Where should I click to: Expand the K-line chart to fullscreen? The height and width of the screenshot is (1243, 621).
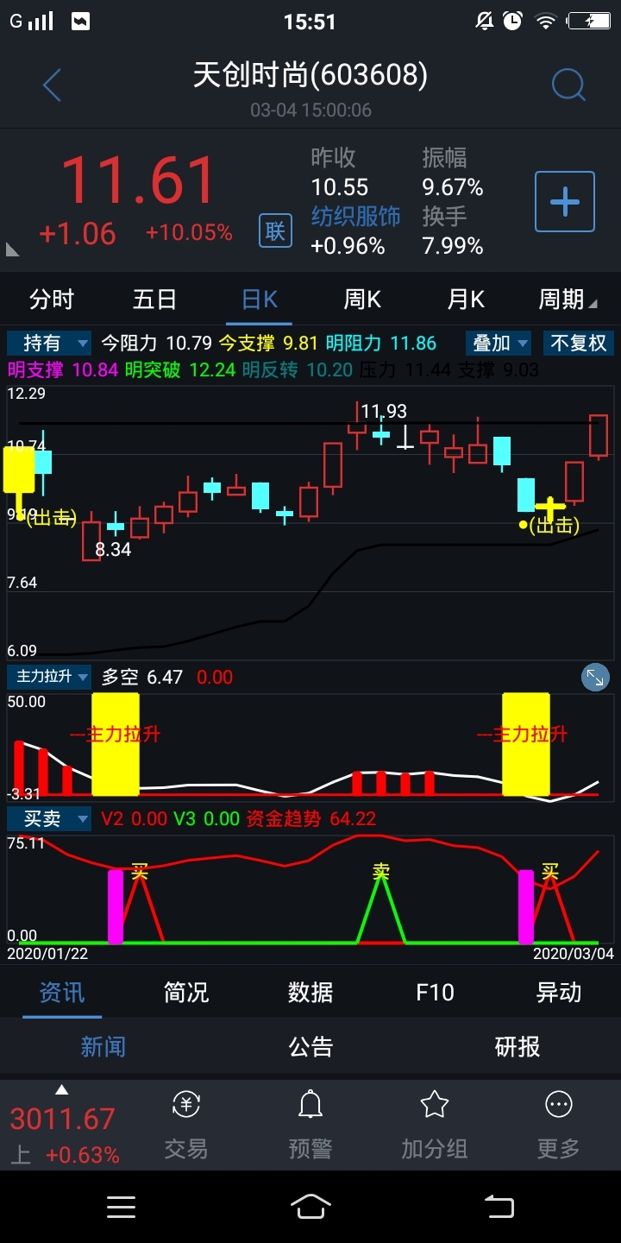point(595,678)
